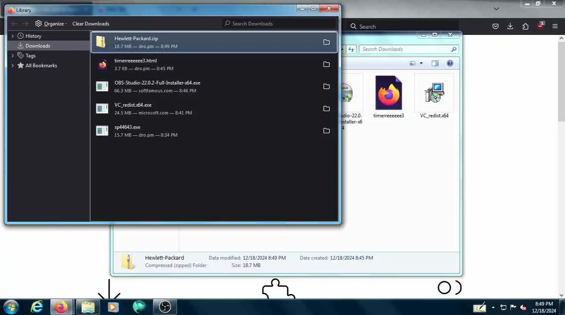
Task: Click the Explorer Search Downloads box
Action: (409, 49)
